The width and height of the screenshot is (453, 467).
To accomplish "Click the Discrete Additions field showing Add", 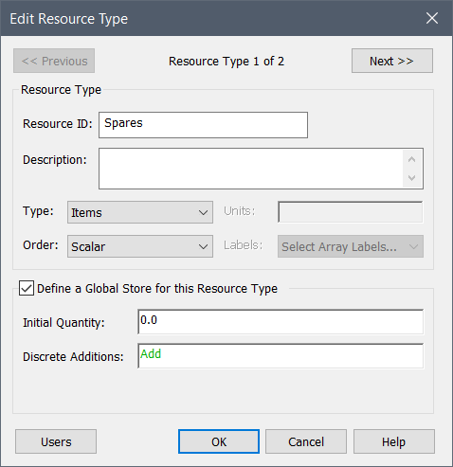I will [281, 356].
